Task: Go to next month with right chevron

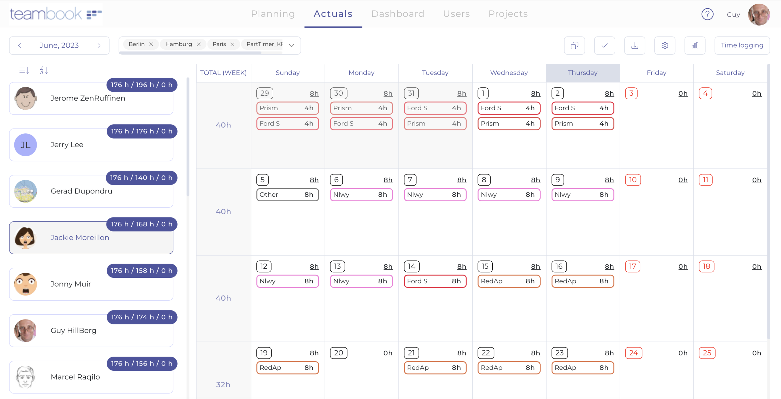Action: [x=99, y=46]
